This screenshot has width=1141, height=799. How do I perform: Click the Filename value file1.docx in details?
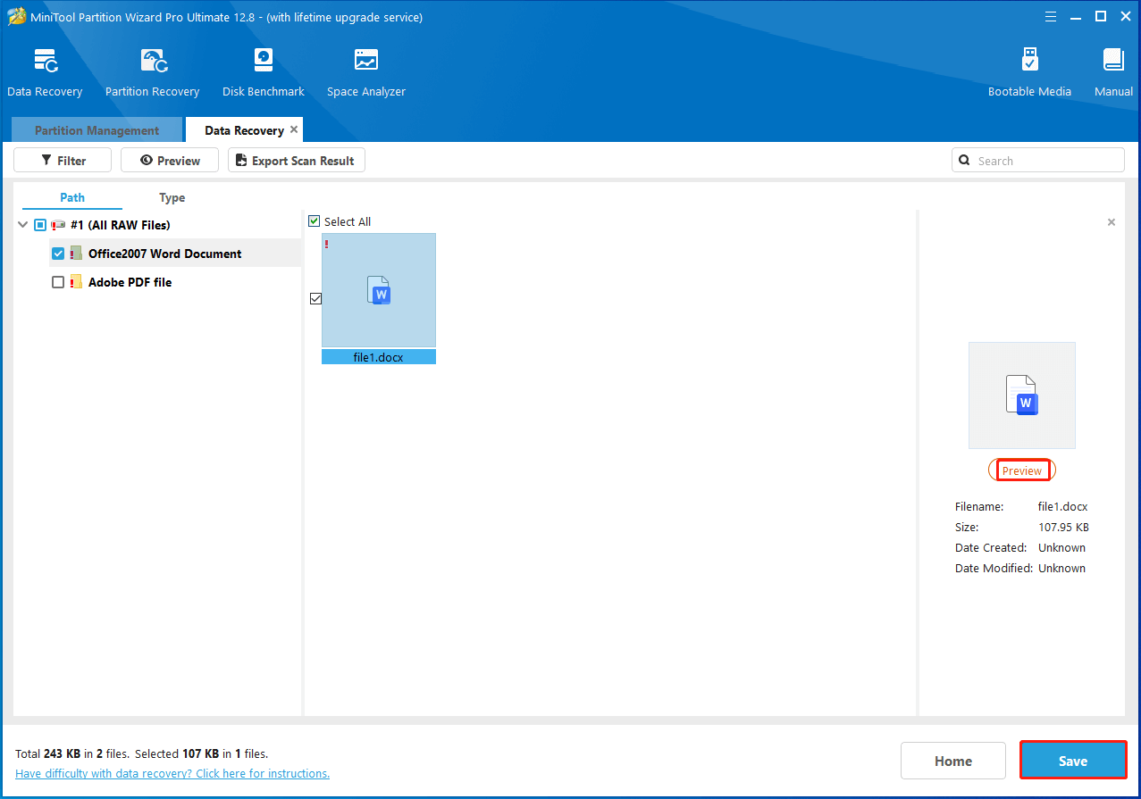coord(1063,506)
